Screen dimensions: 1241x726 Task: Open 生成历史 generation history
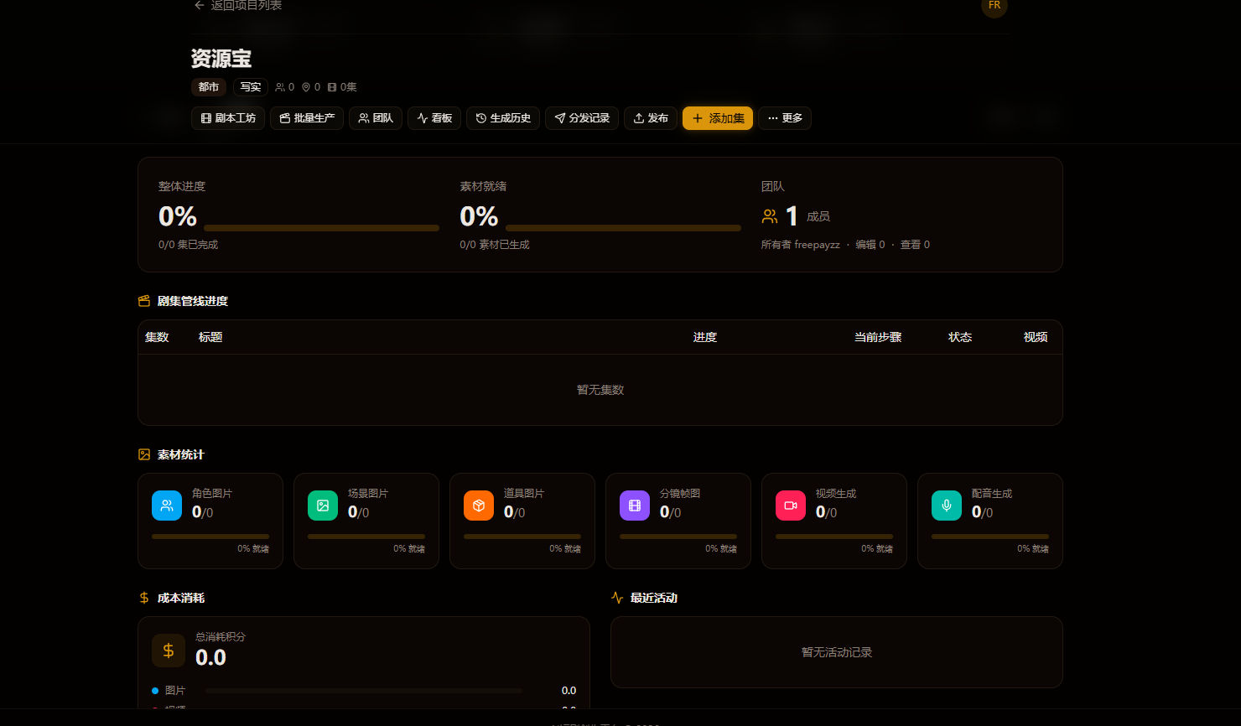(503, 118)
